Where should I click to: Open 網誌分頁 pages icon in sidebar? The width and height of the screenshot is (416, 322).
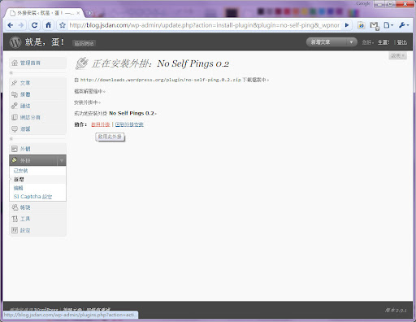click(15, 117)
